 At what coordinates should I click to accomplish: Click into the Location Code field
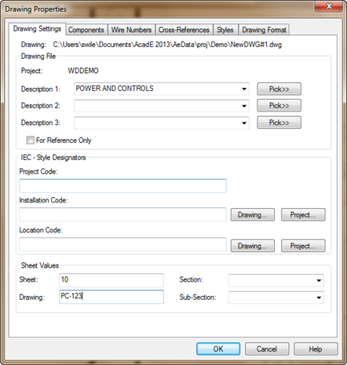[x=122, y=244]
